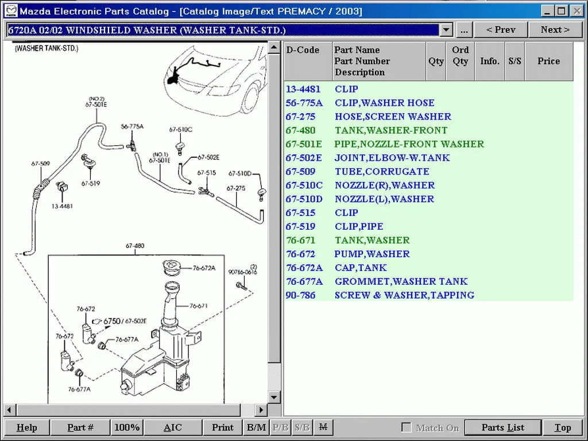Click the struck-through M toolbar button

pos(323,427)
